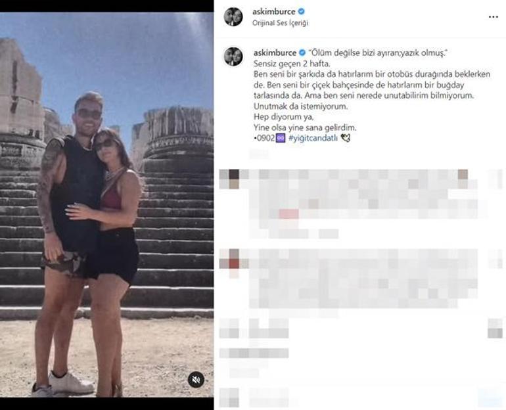
Task: Click verified badge beside header username
Action: point(301,12)
